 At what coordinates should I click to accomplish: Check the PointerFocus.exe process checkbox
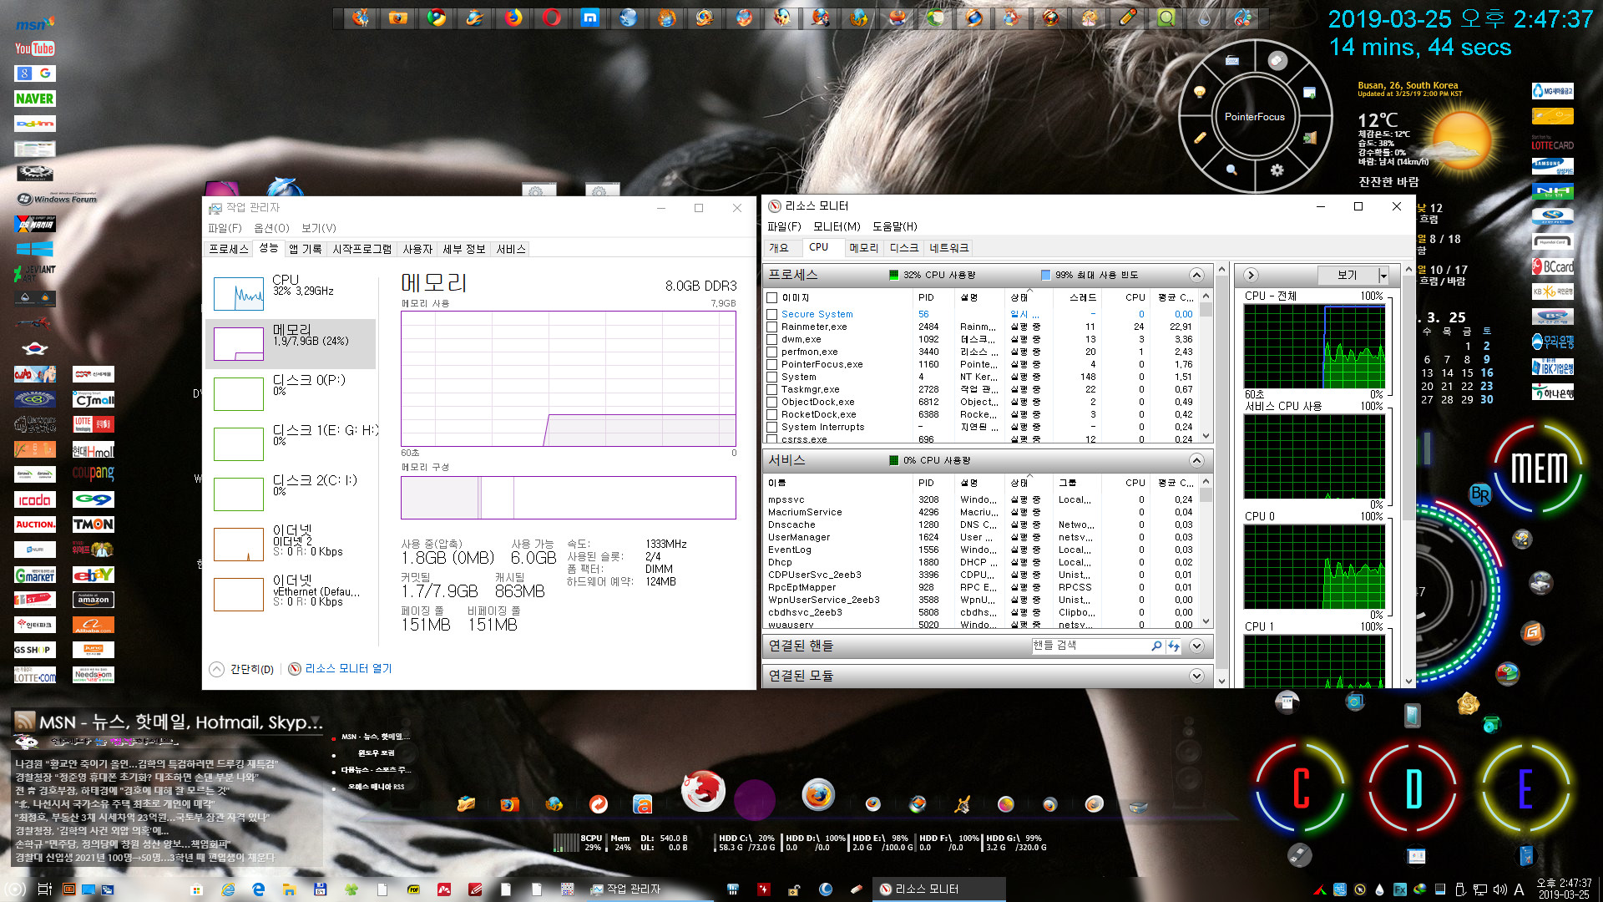click(771, 364)
